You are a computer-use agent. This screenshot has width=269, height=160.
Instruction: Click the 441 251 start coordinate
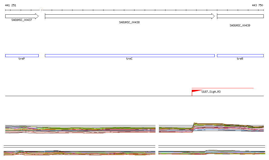[x=11, y=5]
